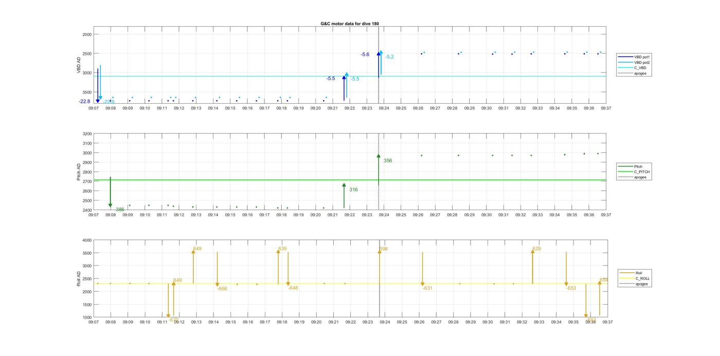This screenshot has width=720, height=356.
Task: Click the "-653" roll annotation
Action: pyautogui.click(x=571, y=289)
